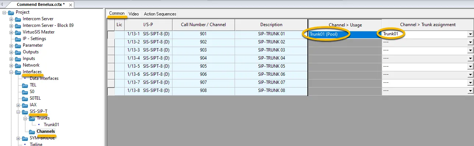Screen dimensions: 474x146
Task: Switch to the Video tab
Action: 134,14
